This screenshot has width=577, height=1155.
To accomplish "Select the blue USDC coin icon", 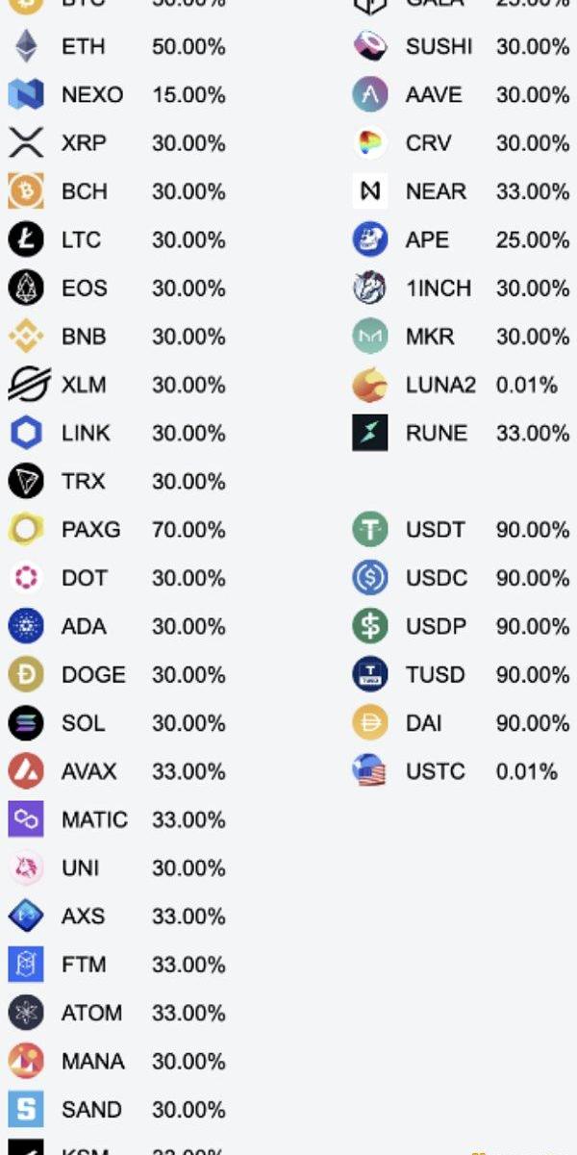I will 370,578.
